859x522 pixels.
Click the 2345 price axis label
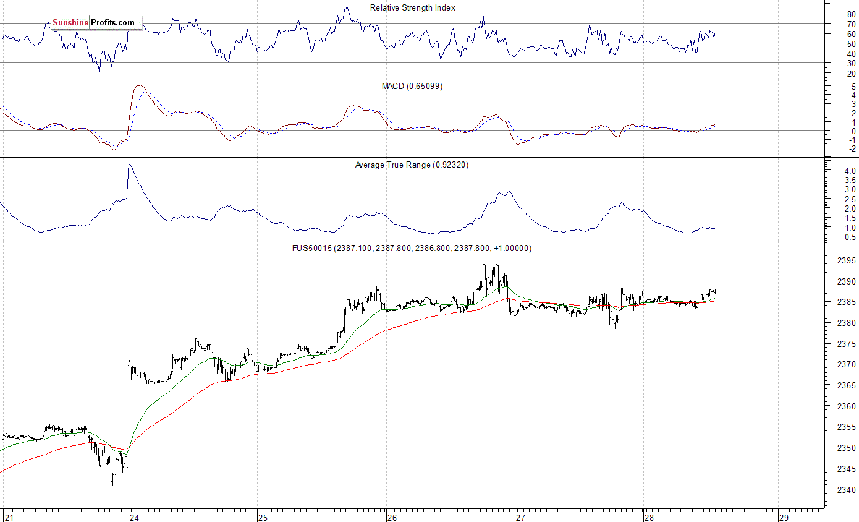click(x=846, y=469)
